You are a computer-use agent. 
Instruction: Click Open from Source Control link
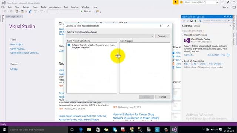pos(25,53)
